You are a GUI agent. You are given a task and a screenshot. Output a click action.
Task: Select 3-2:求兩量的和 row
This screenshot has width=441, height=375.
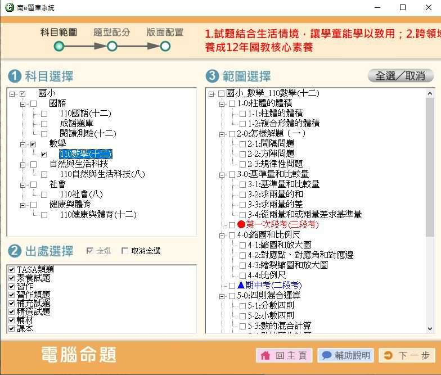pos(275,194)
